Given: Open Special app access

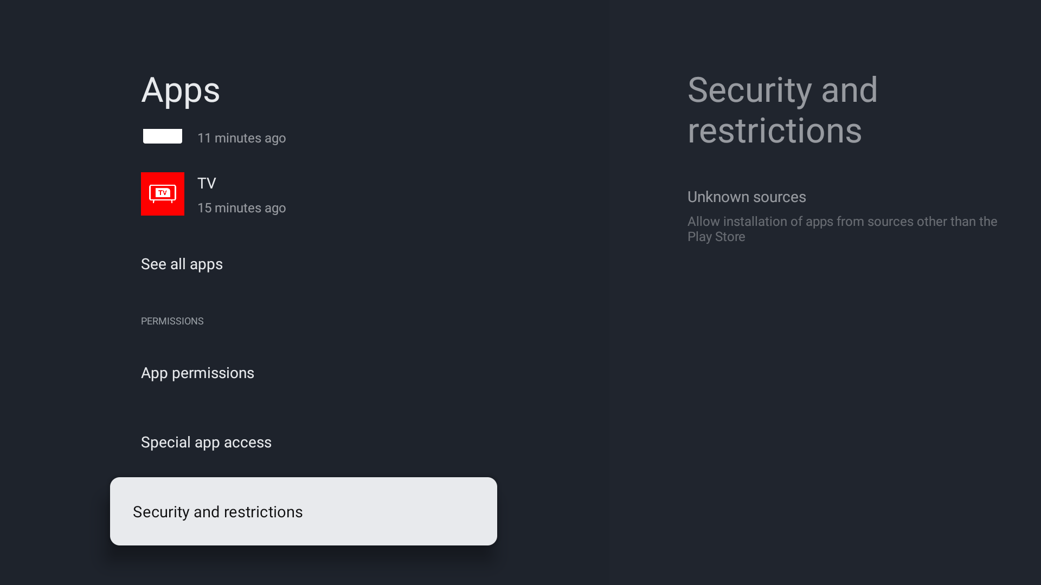Looking at the screenshot, I should (206, 443).
